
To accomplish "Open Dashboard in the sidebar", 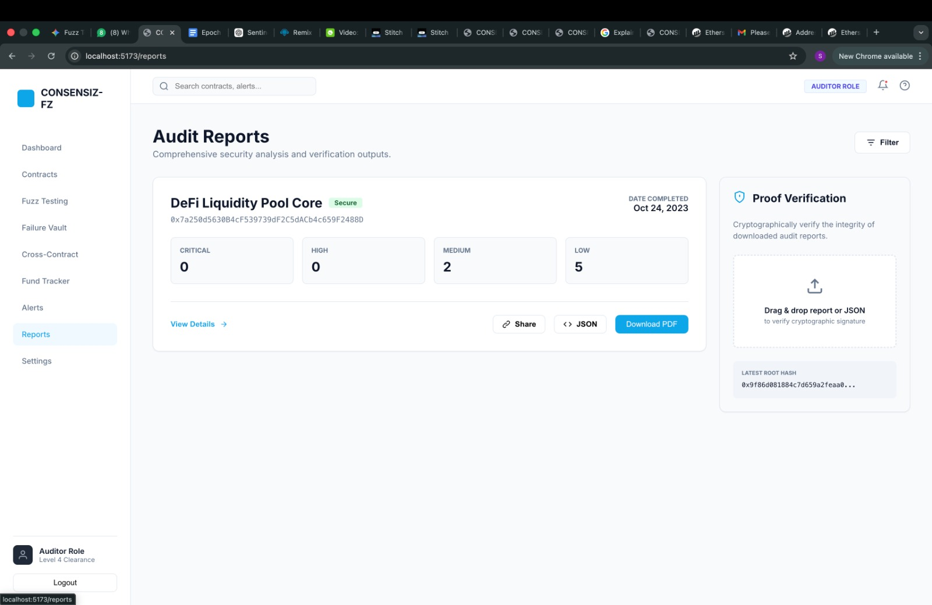I will [65, 148].
